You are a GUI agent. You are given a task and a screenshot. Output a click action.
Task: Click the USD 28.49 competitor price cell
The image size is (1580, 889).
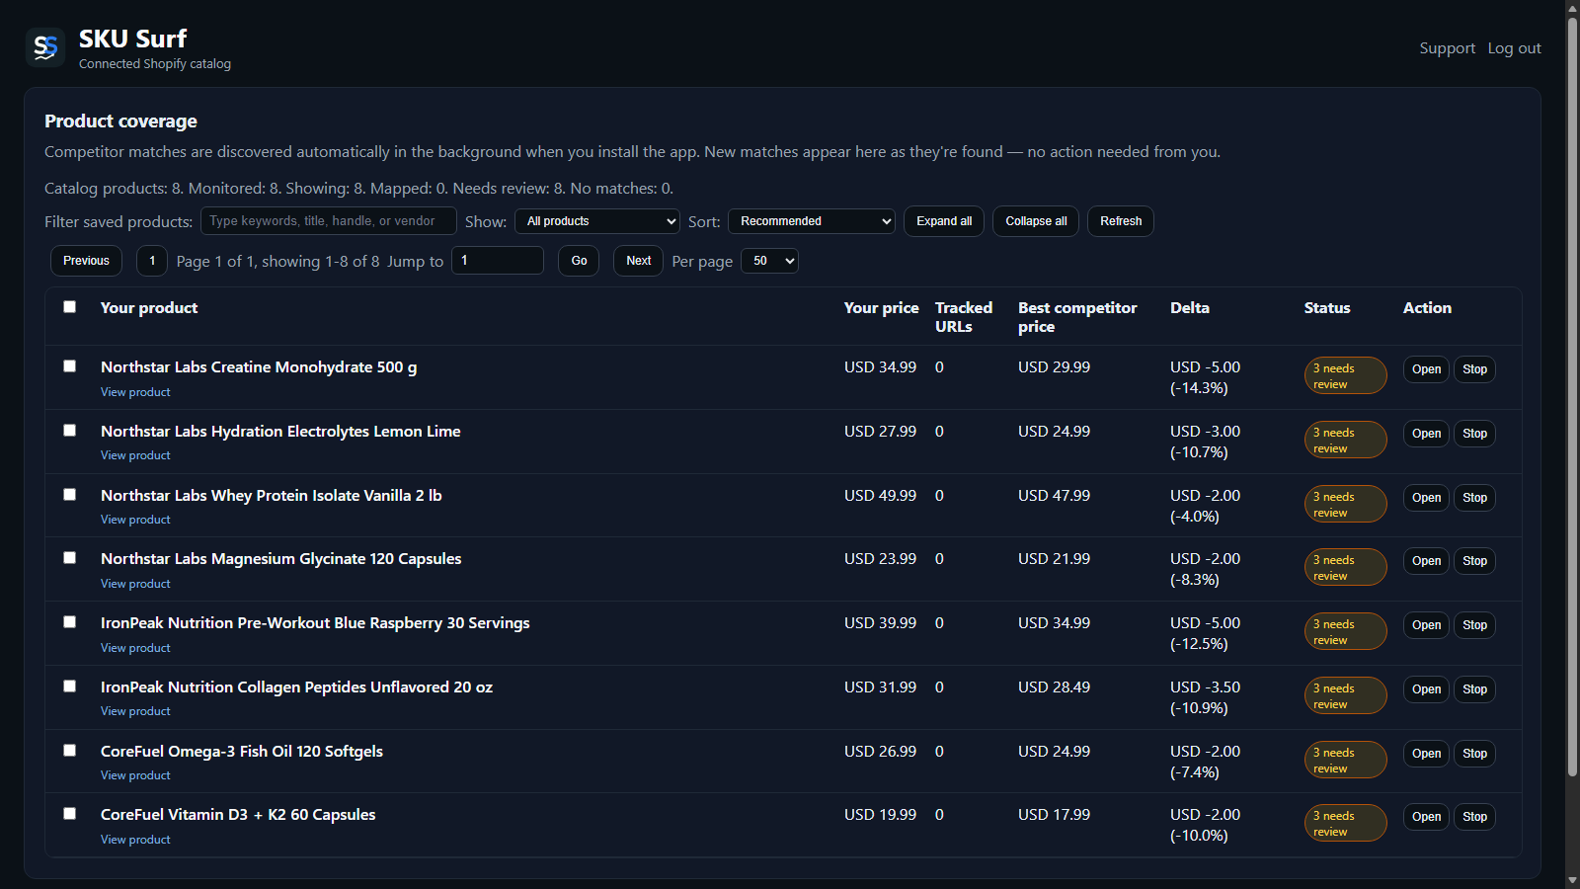click(1054, 687)
